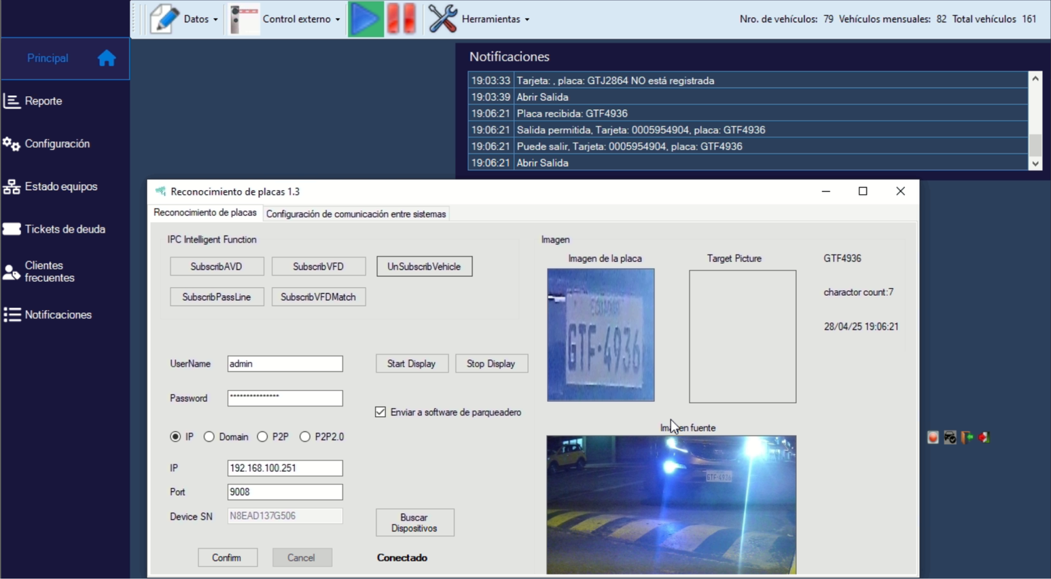This screenshot has height=579, width=1051.
Task: Select the Principal home icon in sidebar
Action: pyautogui.click(x=107, y=58)
